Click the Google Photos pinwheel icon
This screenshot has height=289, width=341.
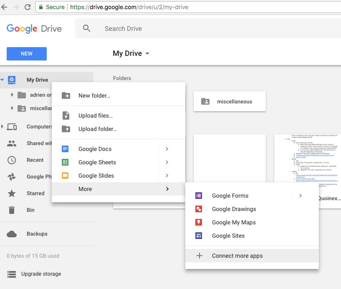12,177
